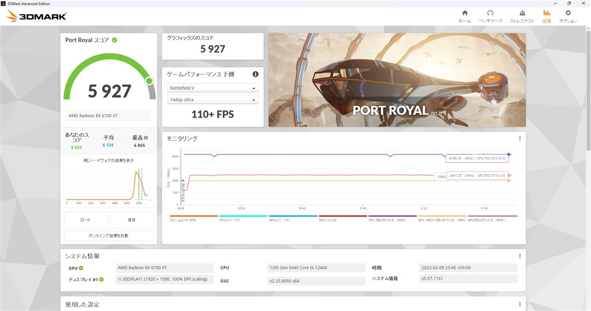Viewport: 591px width, 311px height.
Task: Click the purple CPU clock graph endpoint marker
Action: coord(509,154)
